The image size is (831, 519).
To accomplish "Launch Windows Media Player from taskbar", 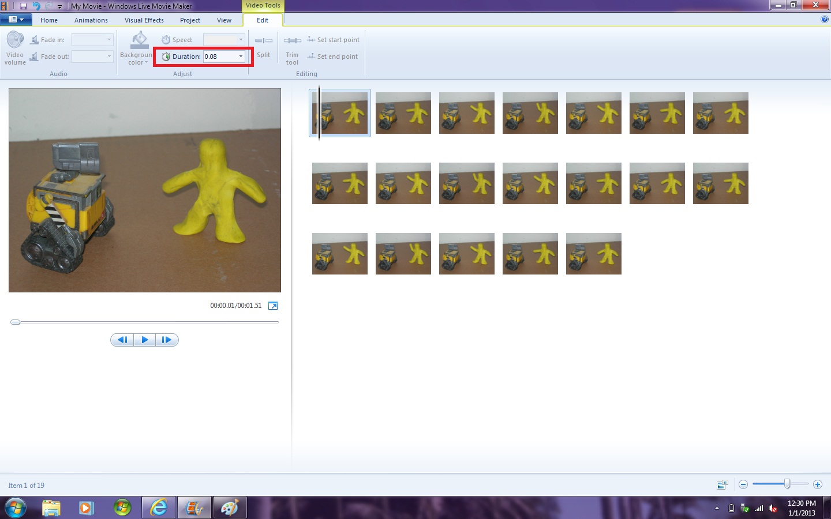I will 86,508.
